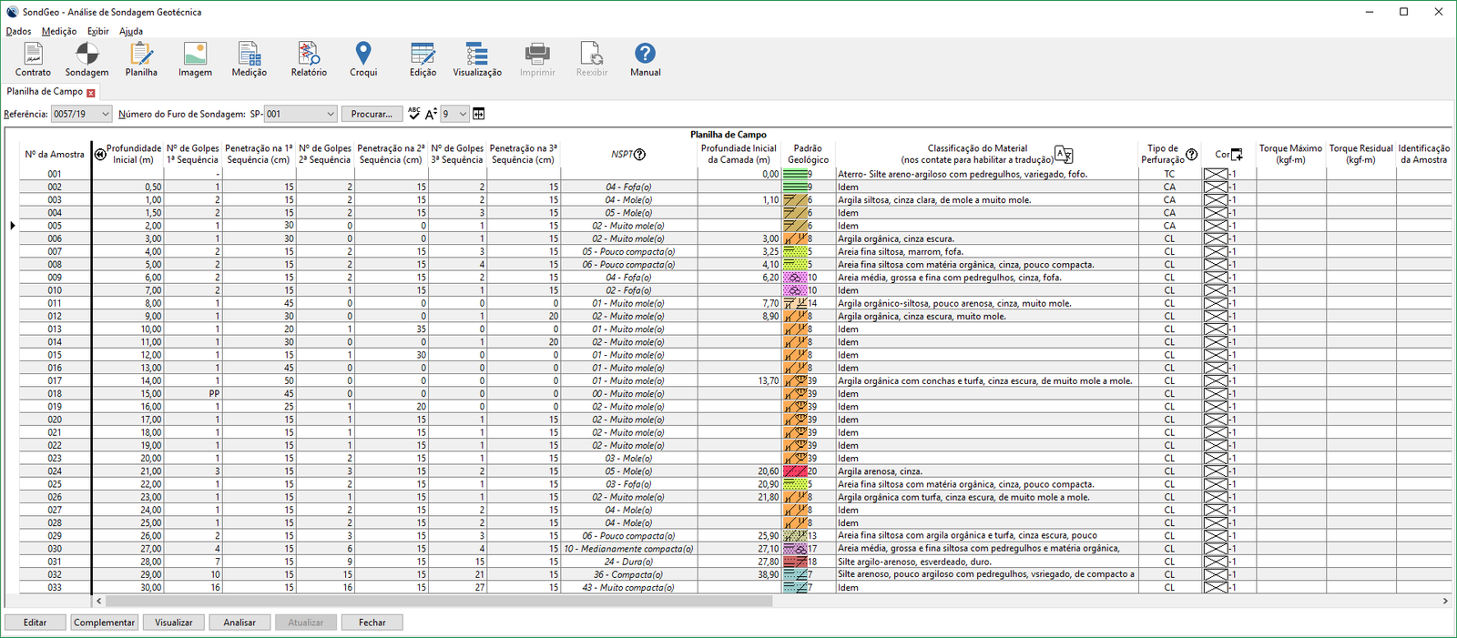The height and width of the screenshot is (638, 1457).
Task: Open the Exibir menu
Action: pyautogui.click(x=98, y=31)
